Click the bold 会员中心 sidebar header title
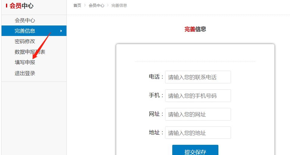Image resolution: width=290 pixels, height=155 pixels. (x=22, y=6)
